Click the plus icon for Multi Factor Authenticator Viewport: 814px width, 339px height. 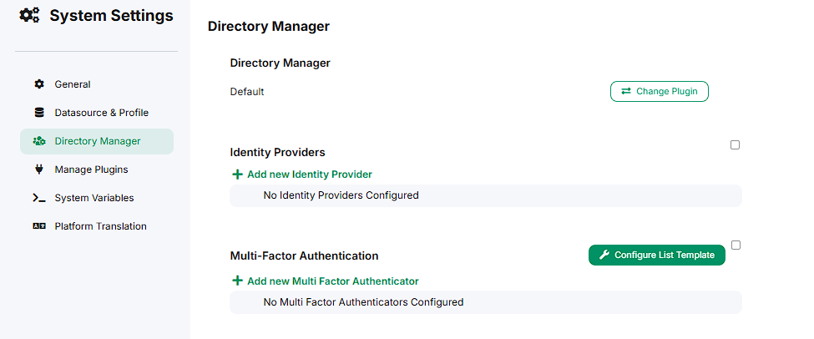point(237,281)
